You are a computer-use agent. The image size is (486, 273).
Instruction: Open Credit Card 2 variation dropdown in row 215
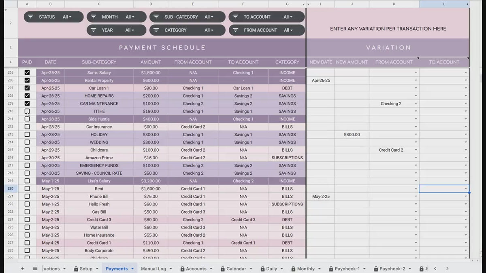click(x=416, y=150)
